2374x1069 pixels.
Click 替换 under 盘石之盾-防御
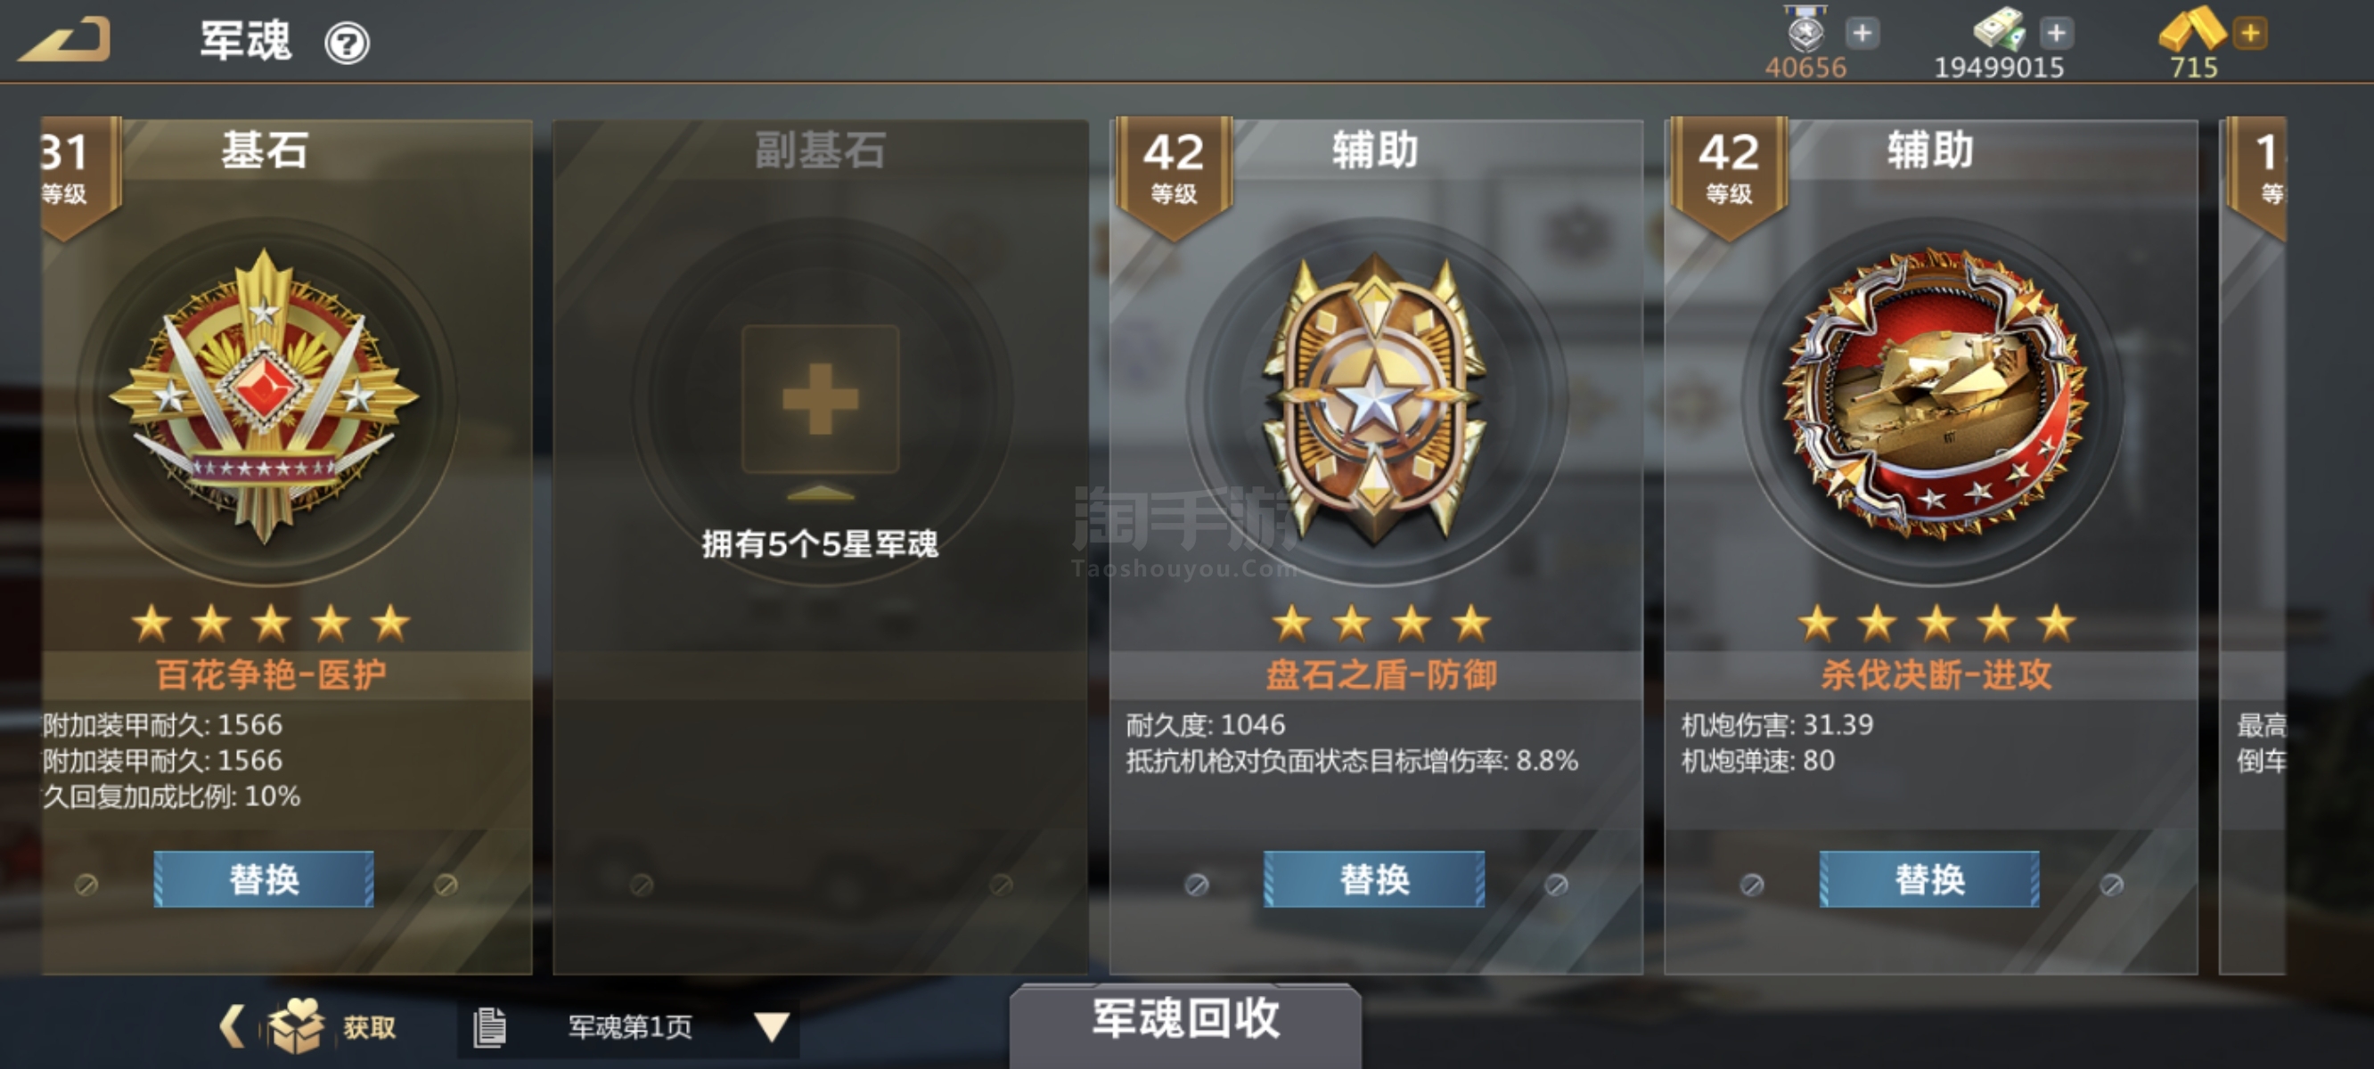[1374, 879]
